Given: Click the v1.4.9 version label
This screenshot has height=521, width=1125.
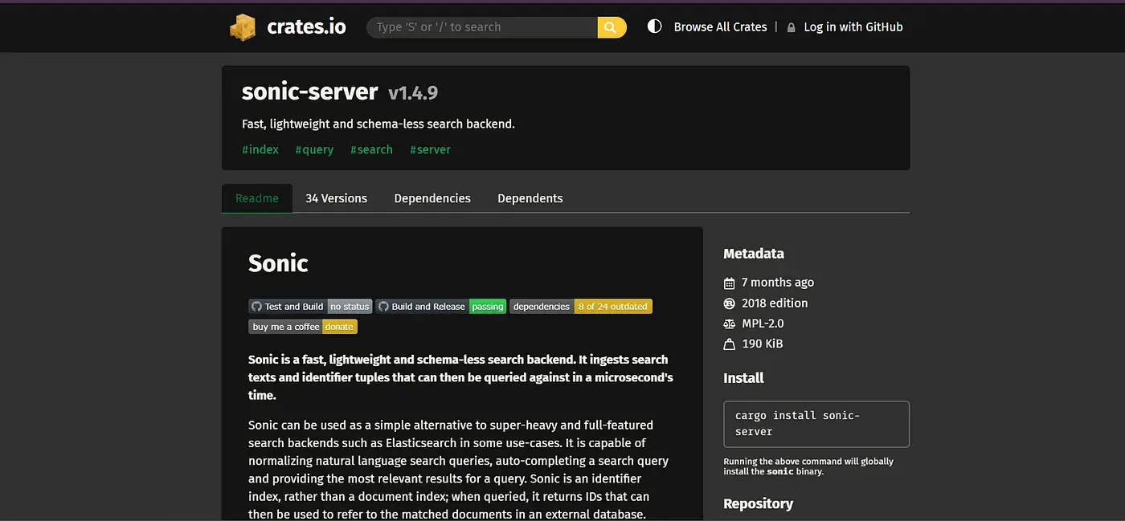Looking at the screenshot, I should pos(413,93).
